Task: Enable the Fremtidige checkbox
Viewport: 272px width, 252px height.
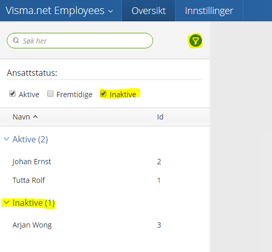Action: click(50, 94)
